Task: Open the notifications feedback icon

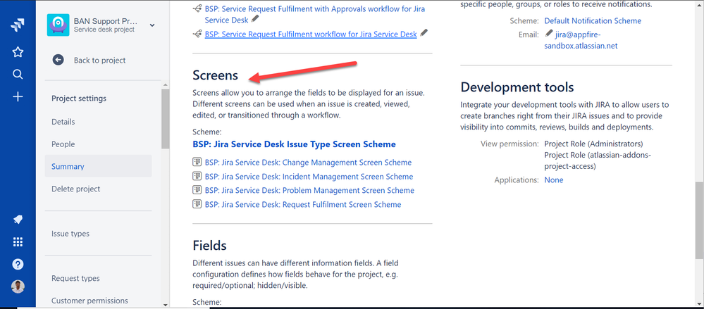Action: [18, 220]
